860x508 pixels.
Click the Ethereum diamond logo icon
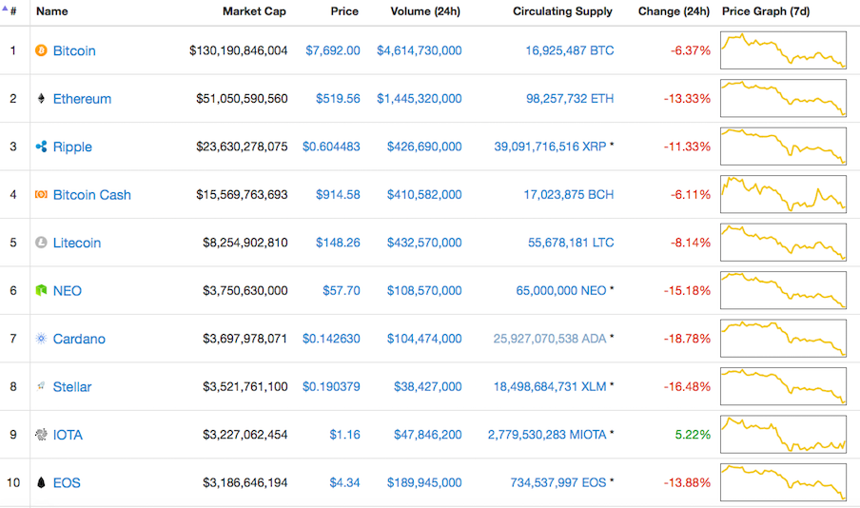pyautogui.click(x=41, y=99)
